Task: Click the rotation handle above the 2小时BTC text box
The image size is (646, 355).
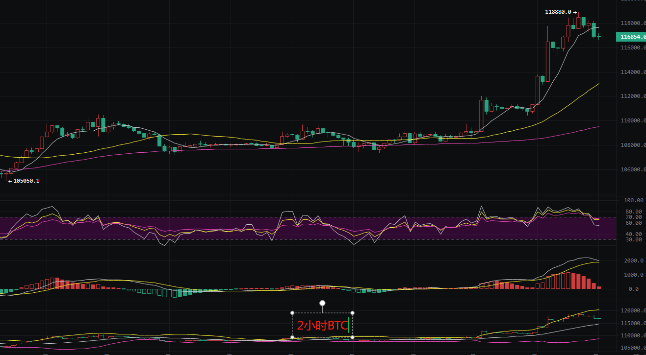Action: (322, 303)
